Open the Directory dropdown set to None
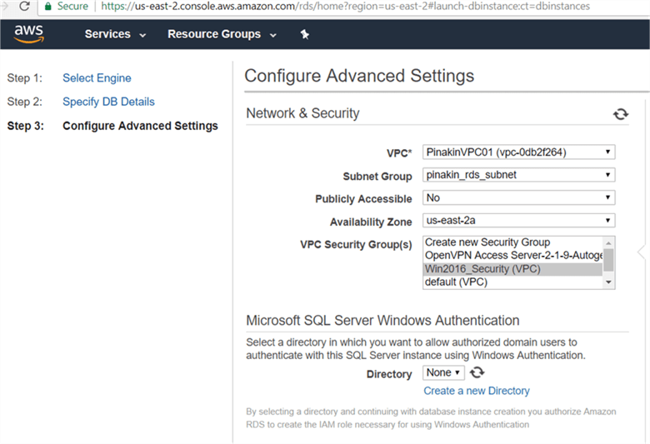The height and width of the screenshot is (444, 650). tap(443, 372)
